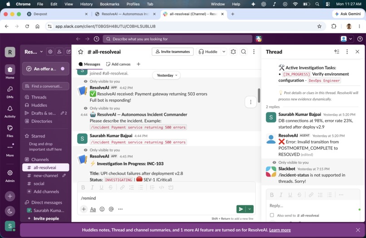
Task: Dismiss the AI features banner
Action: (358, 230)
